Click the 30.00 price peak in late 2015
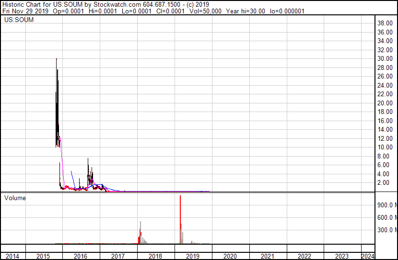Viewport: 398px width, 260px height. (x=57, y=59)
